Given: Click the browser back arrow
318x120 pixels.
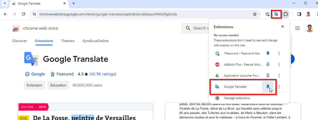Looking at the screenshot, I should point(5,14).
